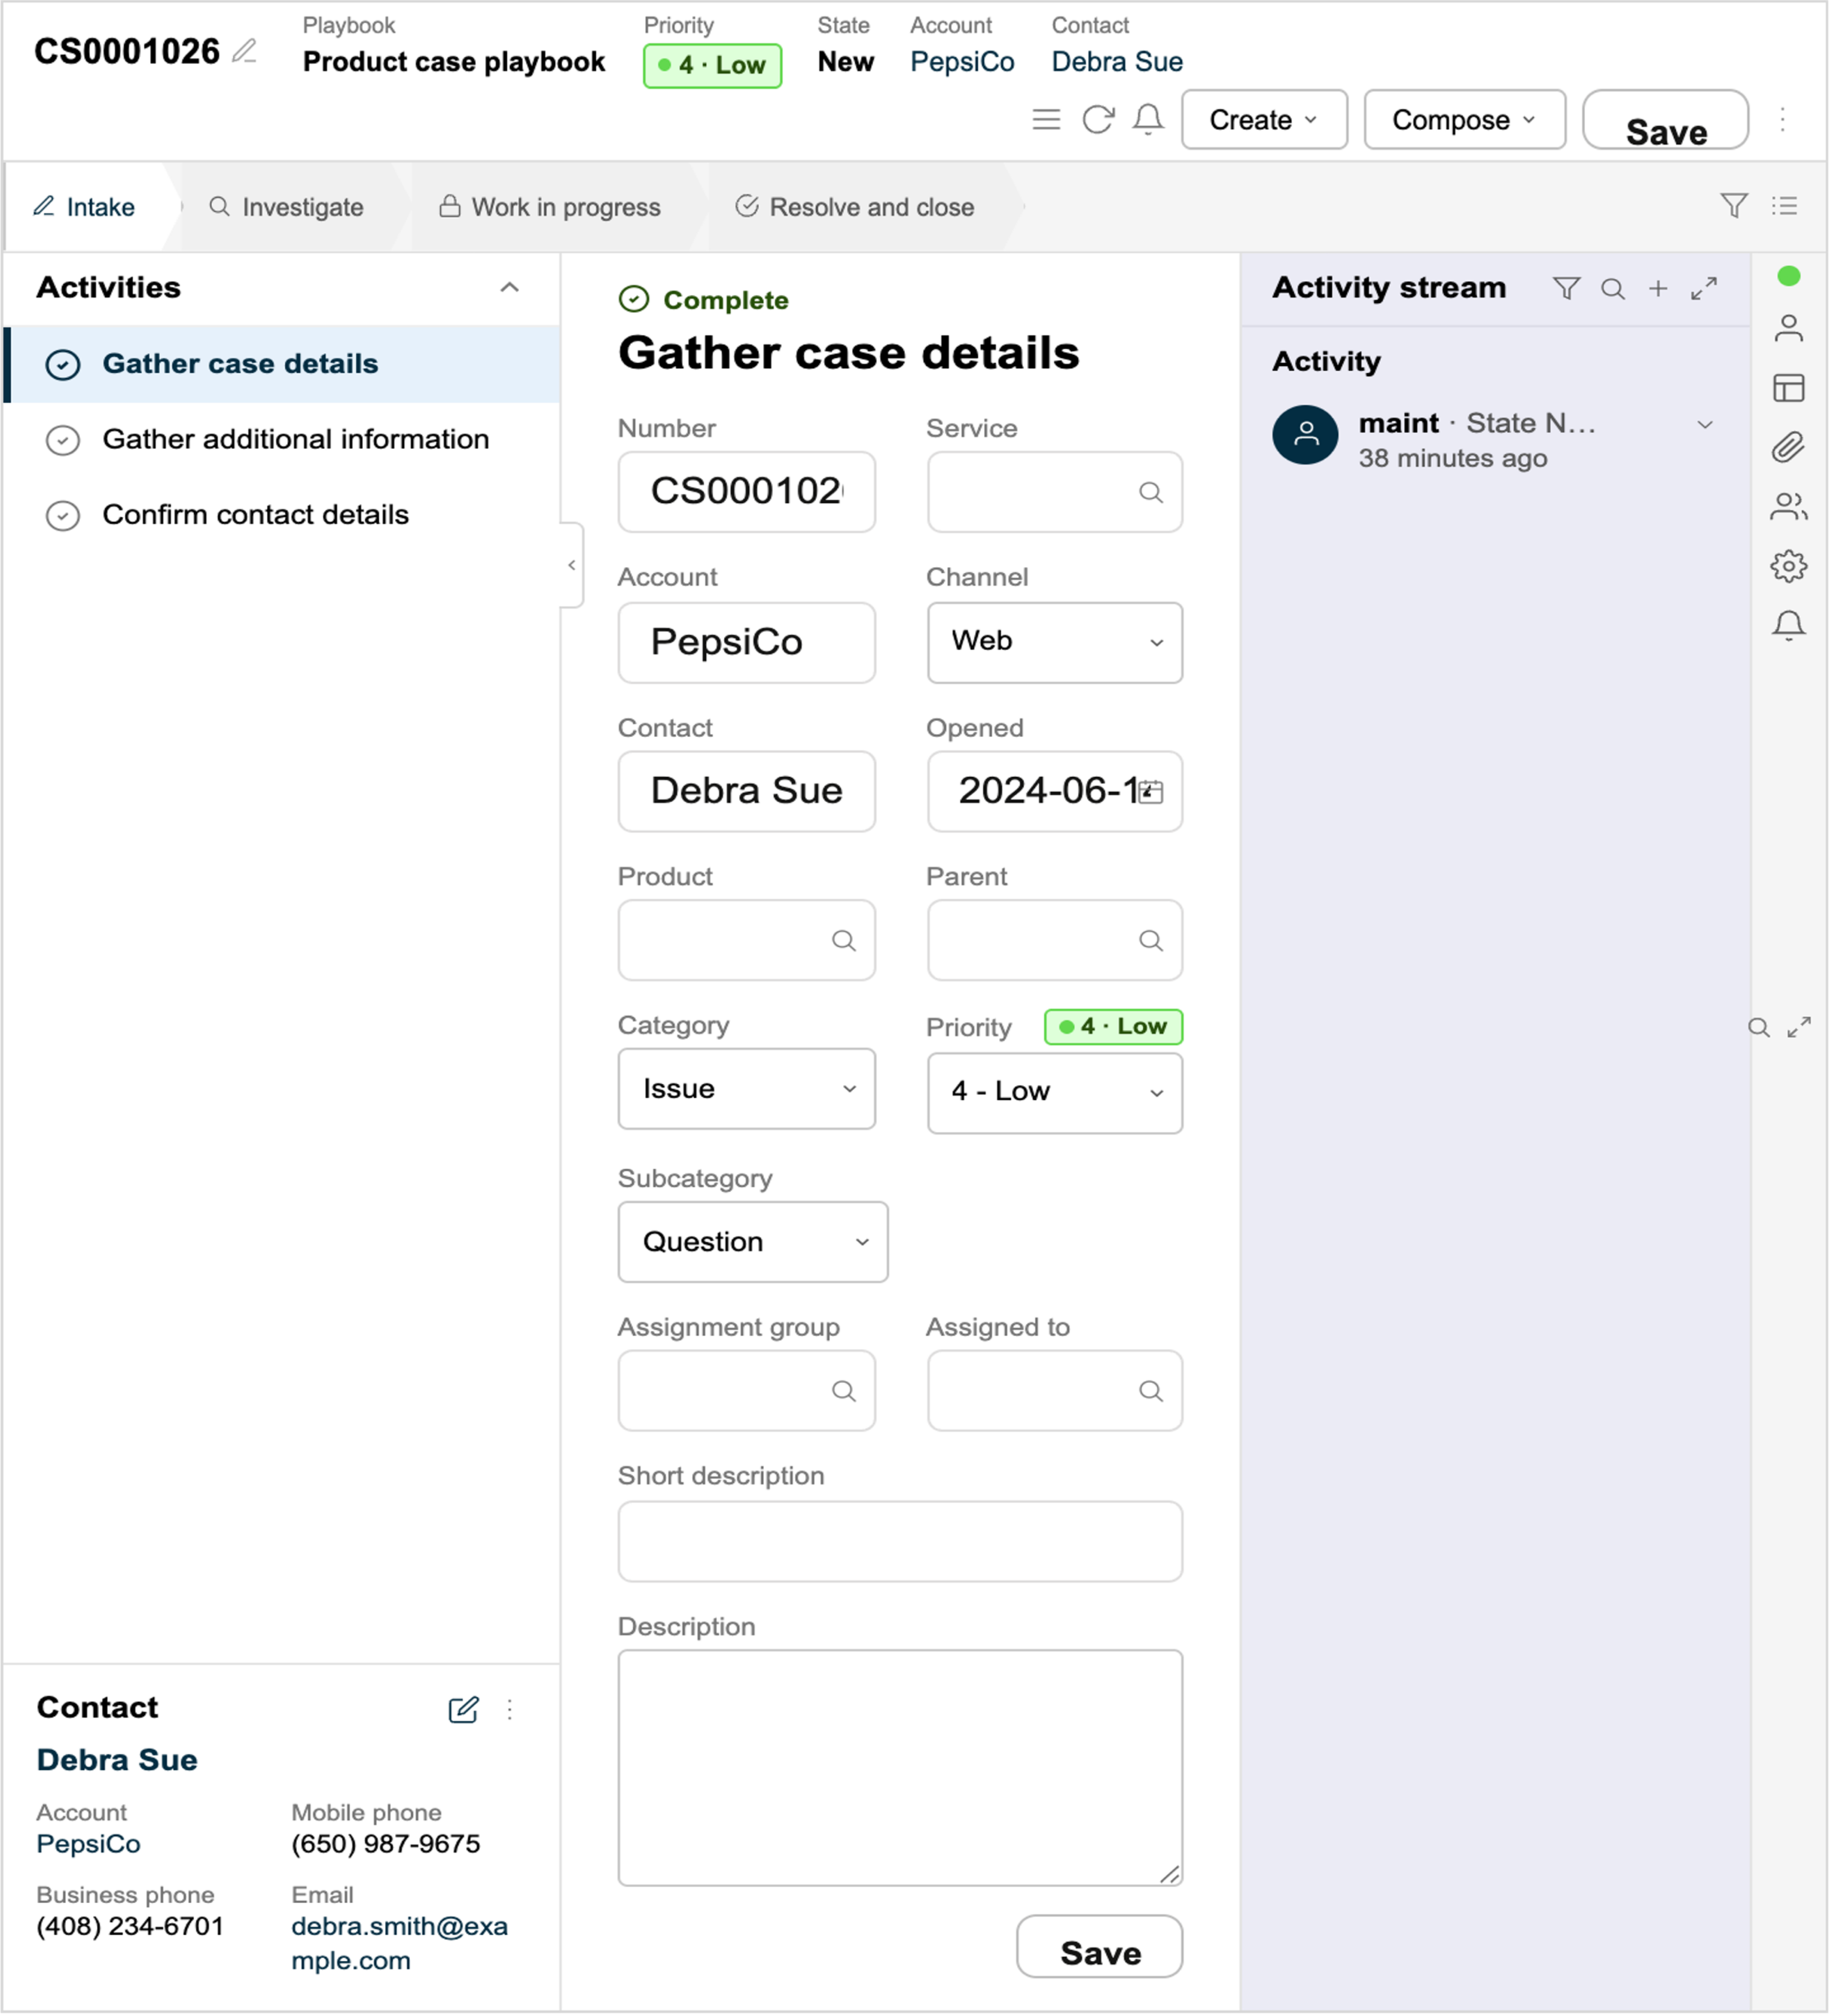Image resolution: width=1830 pixels, height=2016 pixels.
Task: Expand Activity stream to full view
Action: point(1704,289)
